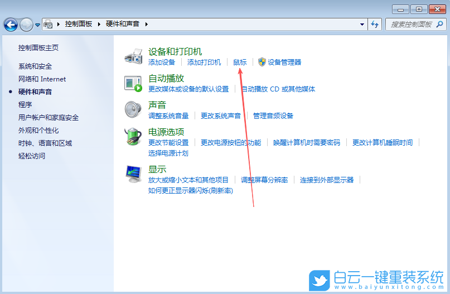Click 更改节能设置 link
The image size is (450, 294).
coord(168,142)
